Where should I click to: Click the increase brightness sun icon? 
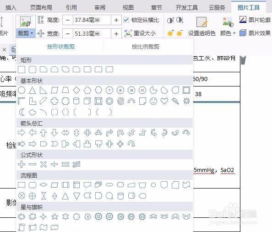pyautogui.click(x=170, y=33)
